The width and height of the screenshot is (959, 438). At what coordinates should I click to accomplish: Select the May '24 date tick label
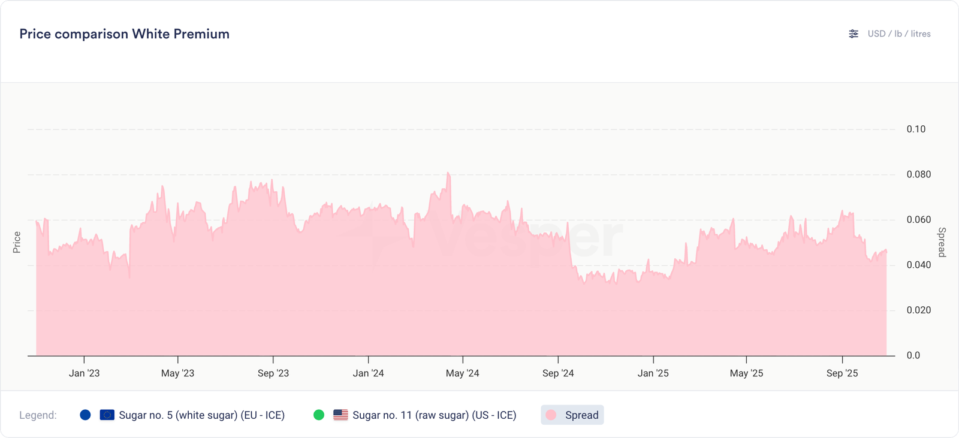point(463,373)
